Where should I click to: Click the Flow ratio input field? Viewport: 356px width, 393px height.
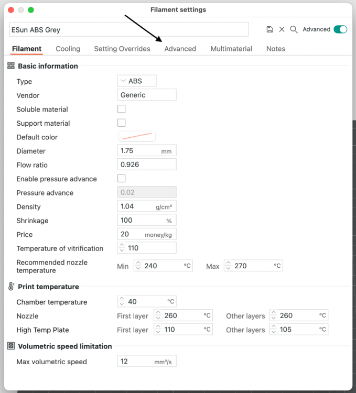[147, 165]
